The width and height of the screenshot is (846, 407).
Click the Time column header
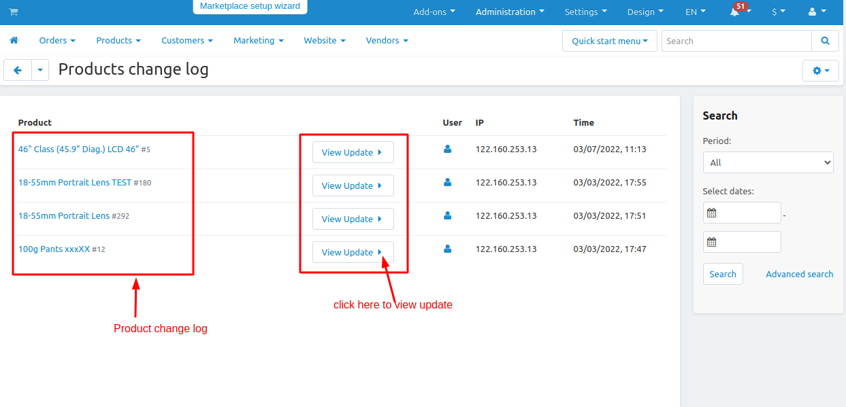[x=584, y=122]
